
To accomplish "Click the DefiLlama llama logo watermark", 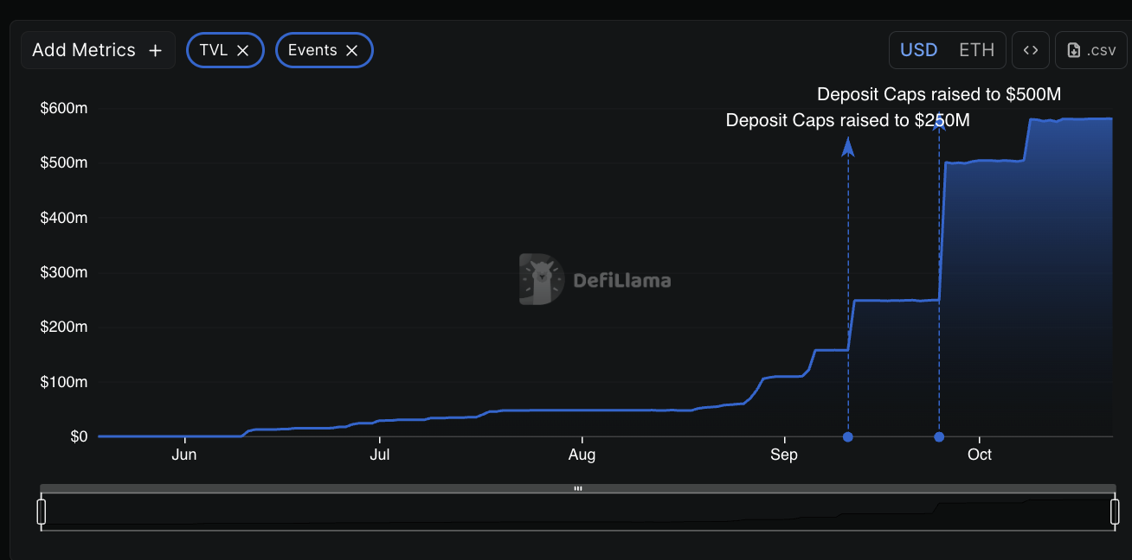I will coord(541,279).
